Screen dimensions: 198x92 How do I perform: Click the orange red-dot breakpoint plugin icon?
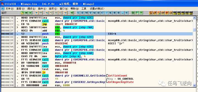tap(167, 13)
